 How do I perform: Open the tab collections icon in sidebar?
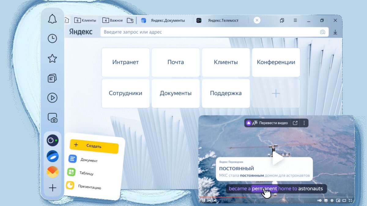(x=52, y=78)
